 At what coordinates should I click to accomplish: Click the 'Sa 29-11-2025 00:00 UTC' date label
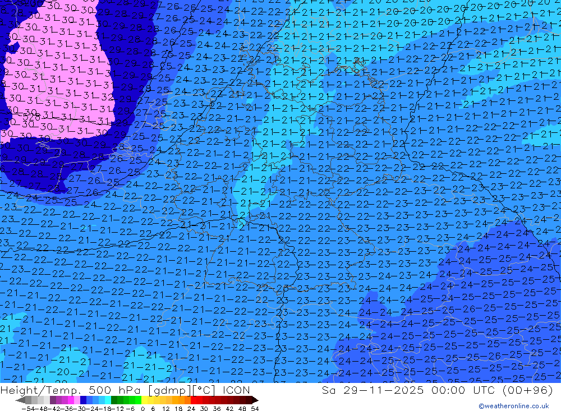[x=408, y=390]
